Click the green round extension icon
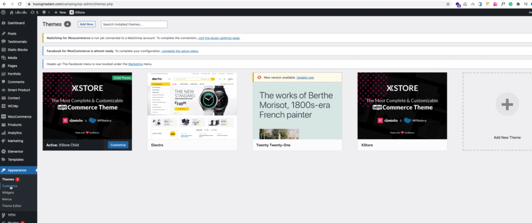Image resolution: width=532 pixels, height=223 pixels. (x=510, y=4)
